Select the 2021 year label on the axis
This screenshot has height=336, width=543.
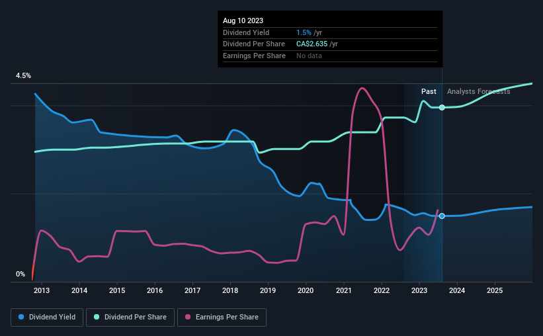[343, 290]
